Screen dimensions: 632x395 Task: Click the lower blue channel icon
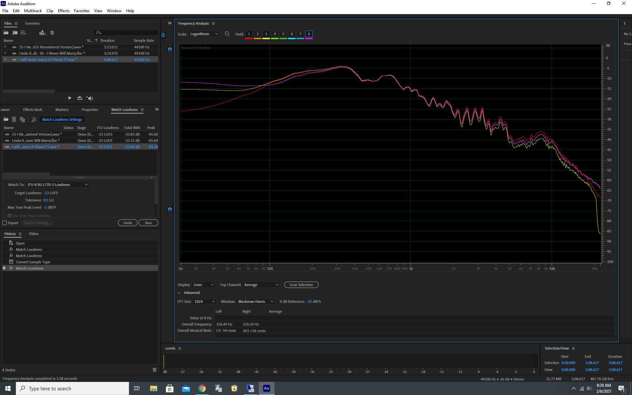coord(170,209)
